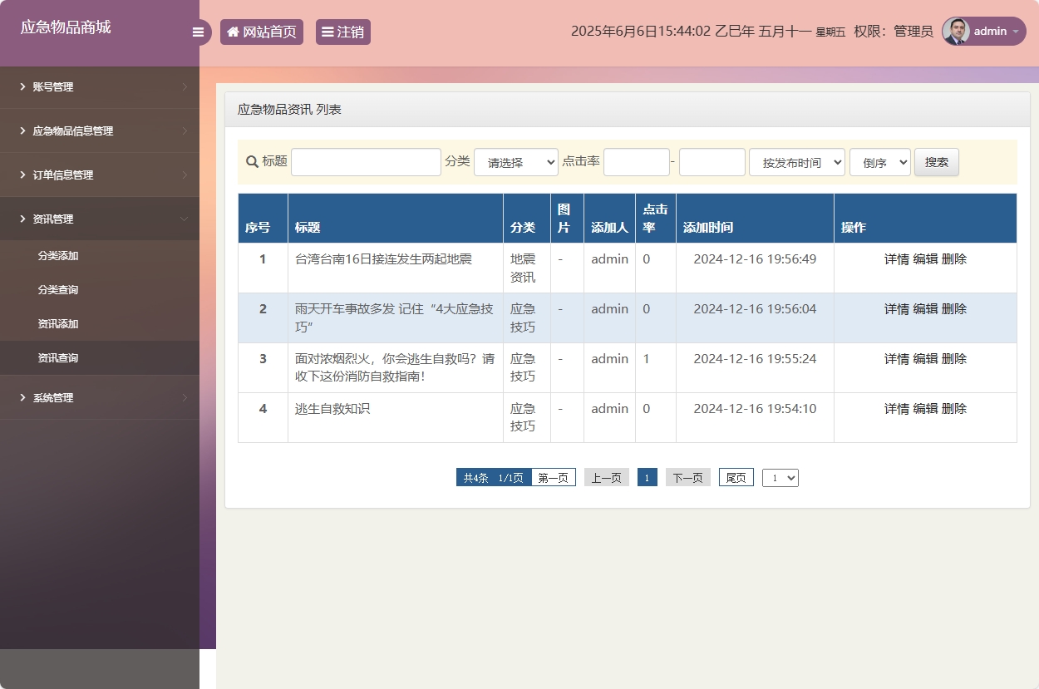Screen dimensions: 1039x689
Task: Open the 分类 请选择 dropdown
Action: coord(515,162)
